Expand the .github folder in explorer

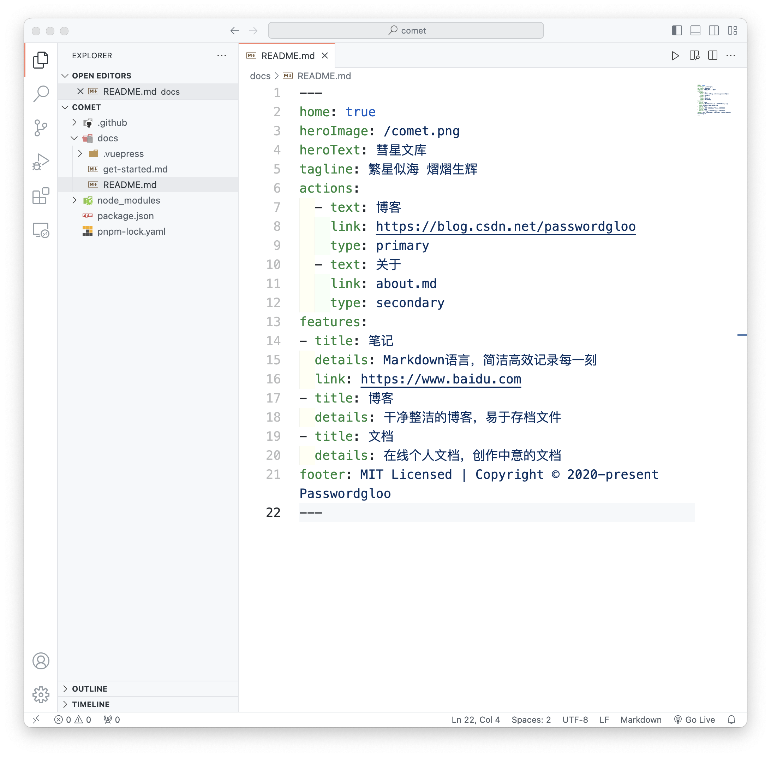pyautogui.click(x=75, y=122)
